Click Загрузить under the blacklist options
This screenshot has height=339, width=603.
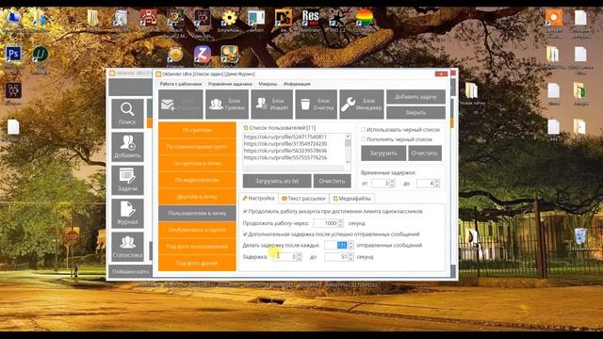(383, 153)
